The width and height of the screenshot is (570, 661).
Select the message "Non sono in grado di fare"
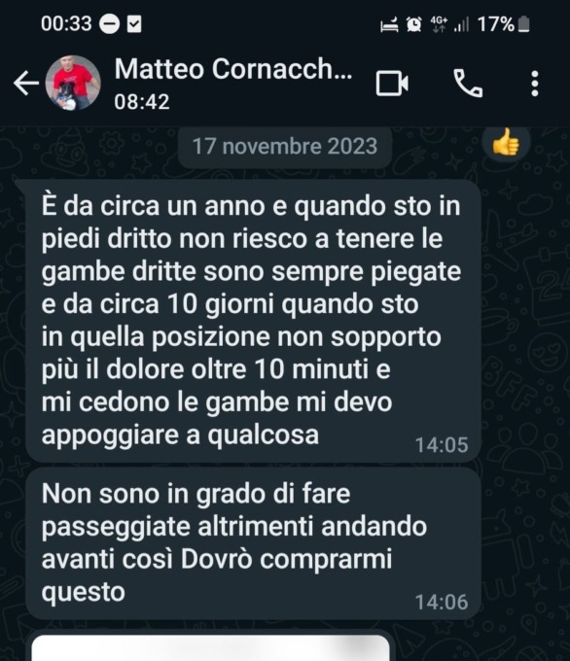(253, 543)
